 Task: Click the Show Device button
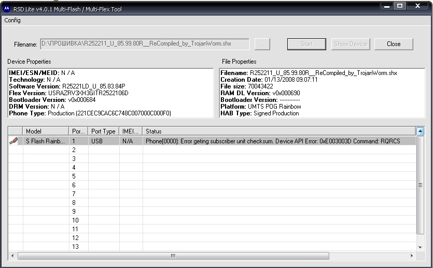[351, 44]
